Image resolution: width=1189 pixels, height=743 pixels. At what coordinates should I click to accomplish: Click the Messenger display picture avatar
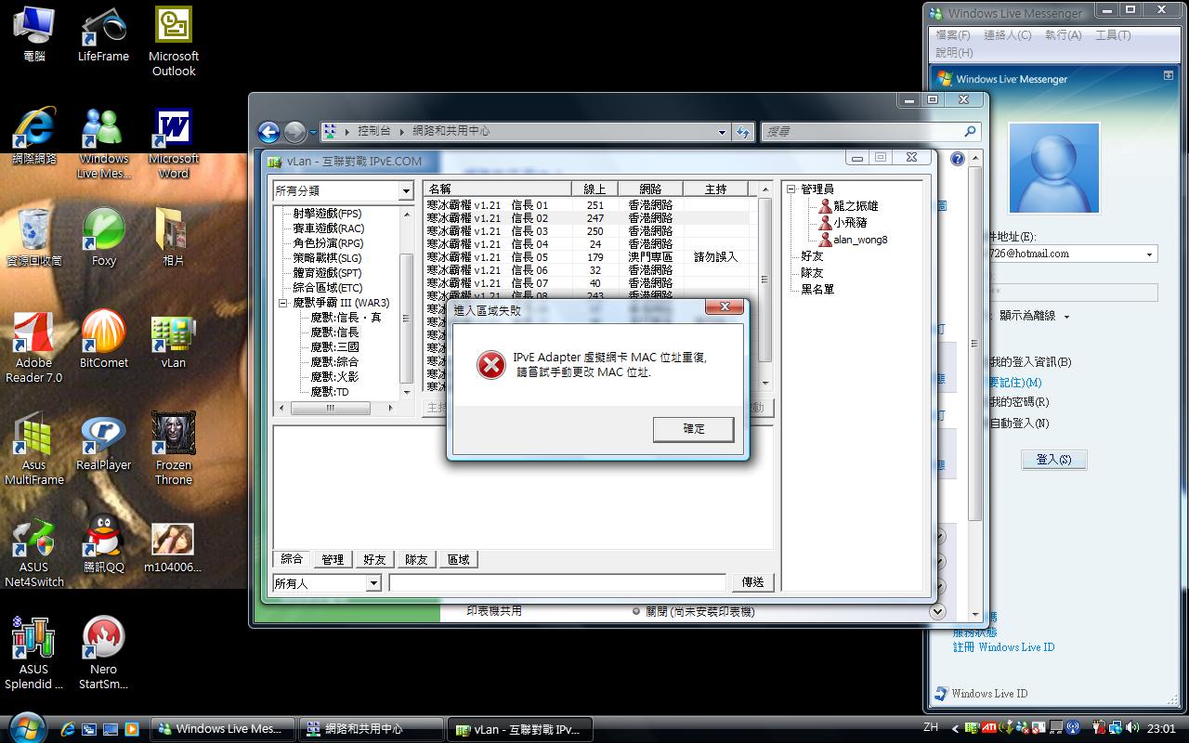pos(1053,168)
